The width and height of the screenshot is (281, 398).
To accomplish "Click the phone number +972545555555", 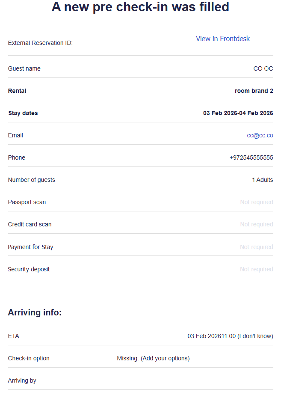I will tap(251, 157).
